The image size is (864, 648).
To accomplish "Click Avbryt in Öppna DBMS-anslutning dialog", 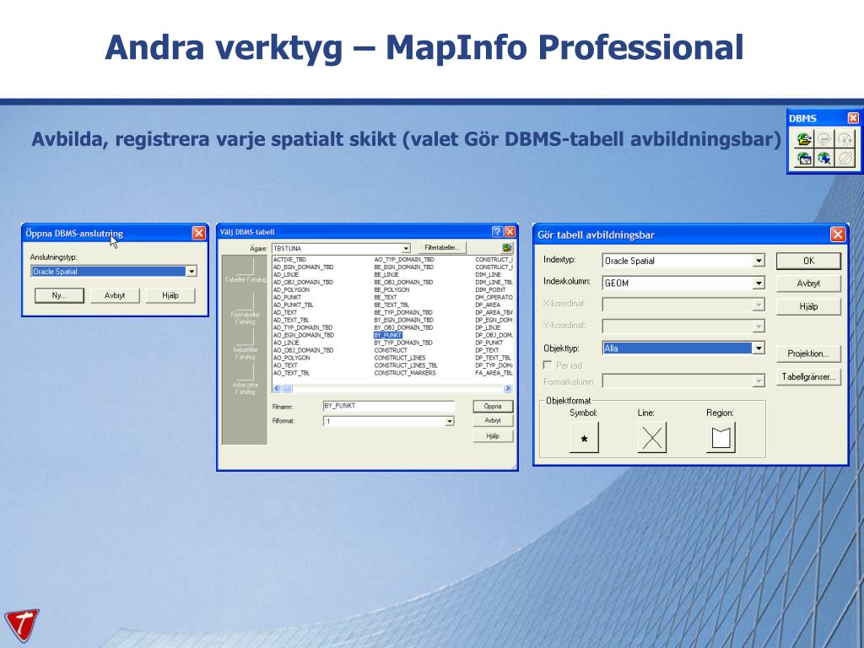I will pos(115,295).
